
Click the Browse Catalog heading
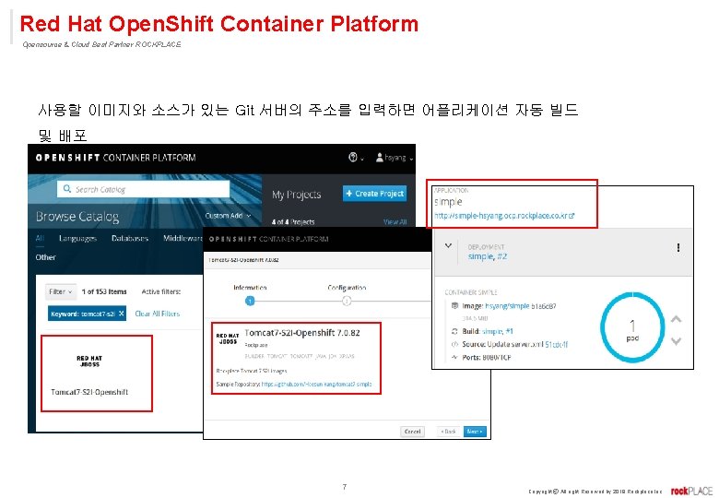click(77, 217)
